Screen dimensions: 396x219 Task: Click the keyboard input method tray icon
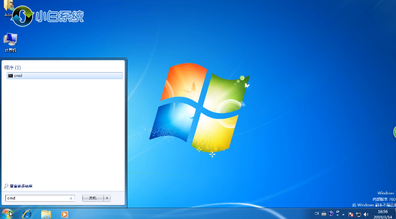click(324, 214)
